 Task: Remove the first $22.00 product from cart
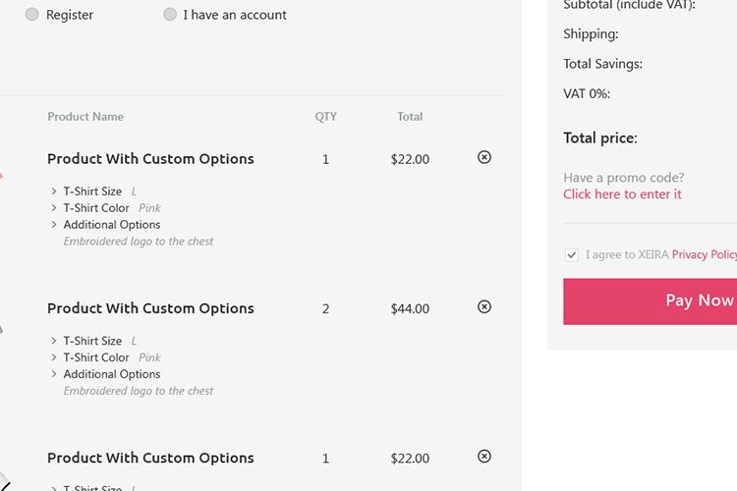(484, 157)
